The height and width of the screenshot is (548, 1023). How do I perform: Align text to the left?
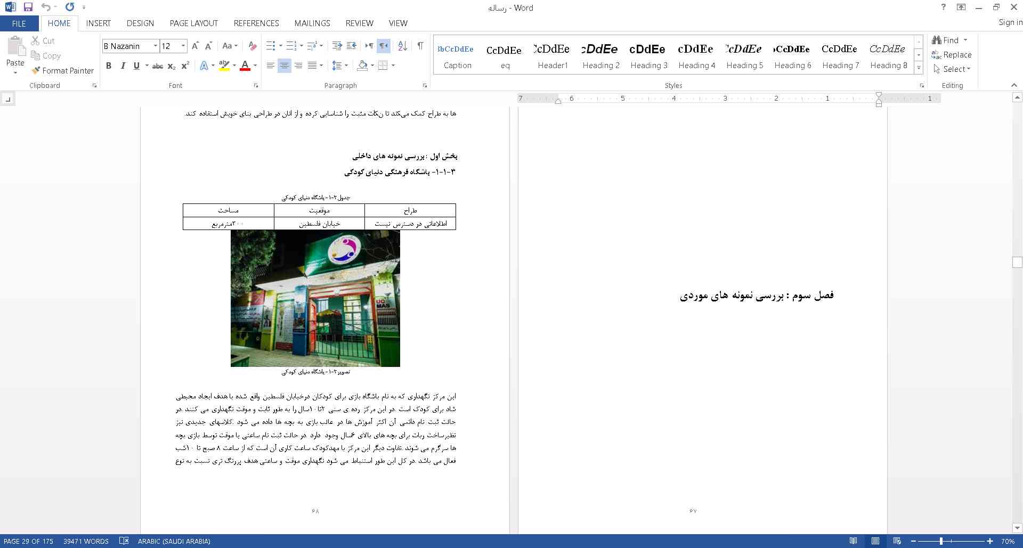pyautogui.click(x=271, y=66)
